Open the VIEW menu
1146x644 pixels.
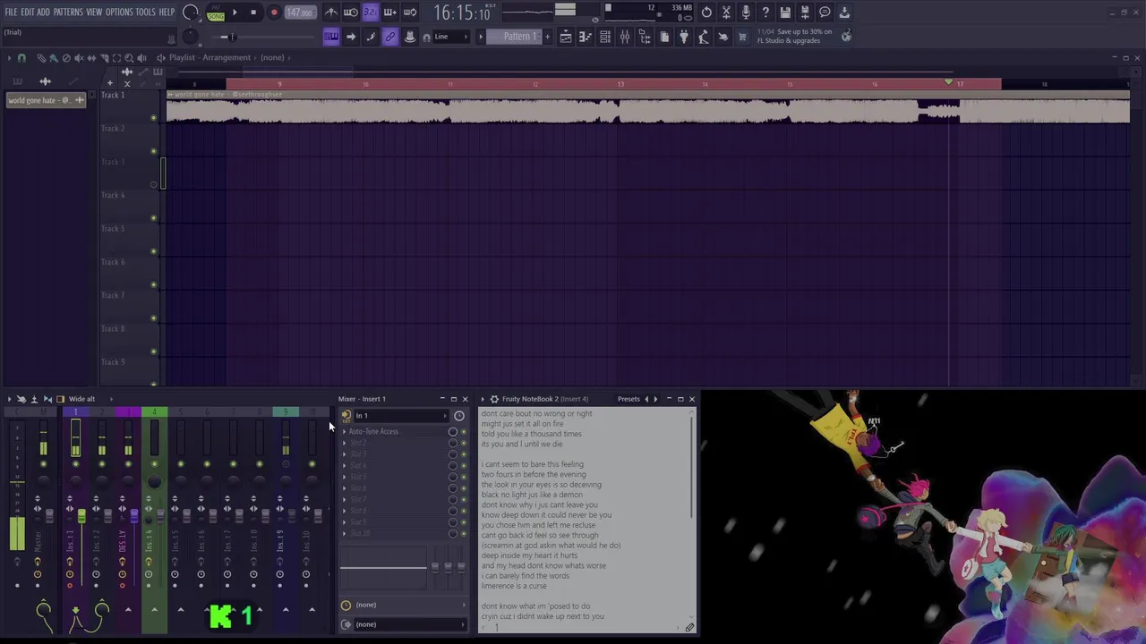[x=94, y=13]
